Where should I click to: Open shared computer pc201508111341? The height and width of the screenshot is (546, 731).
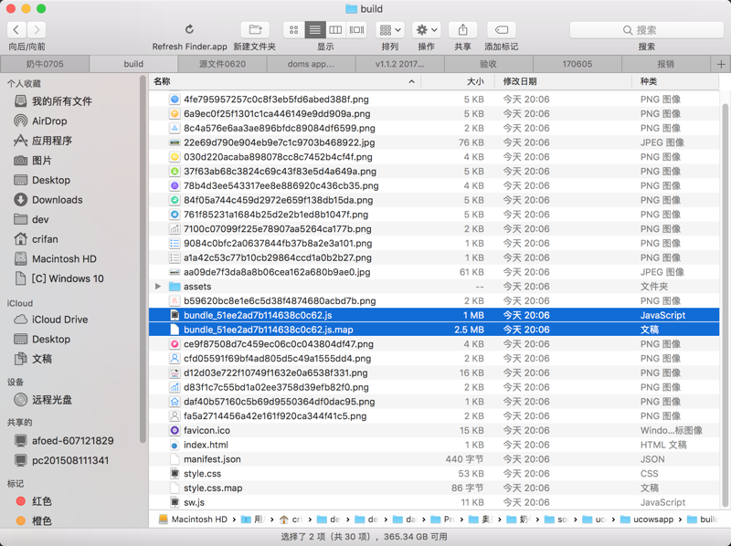(70, 460)
